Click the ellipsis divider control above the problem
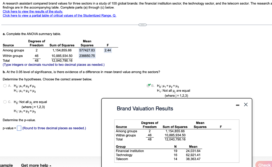Screen dimensions: 272x167 pos(142,24)
